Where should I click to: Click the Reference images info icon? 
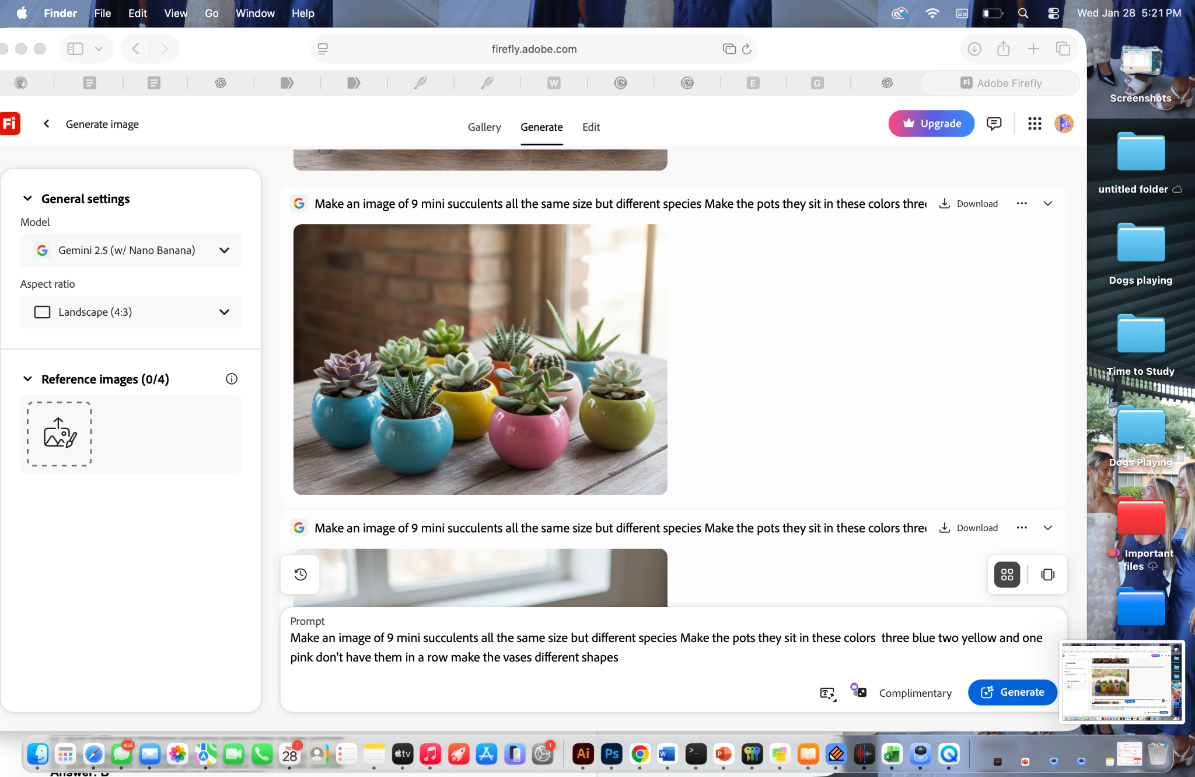pos(232,379)
